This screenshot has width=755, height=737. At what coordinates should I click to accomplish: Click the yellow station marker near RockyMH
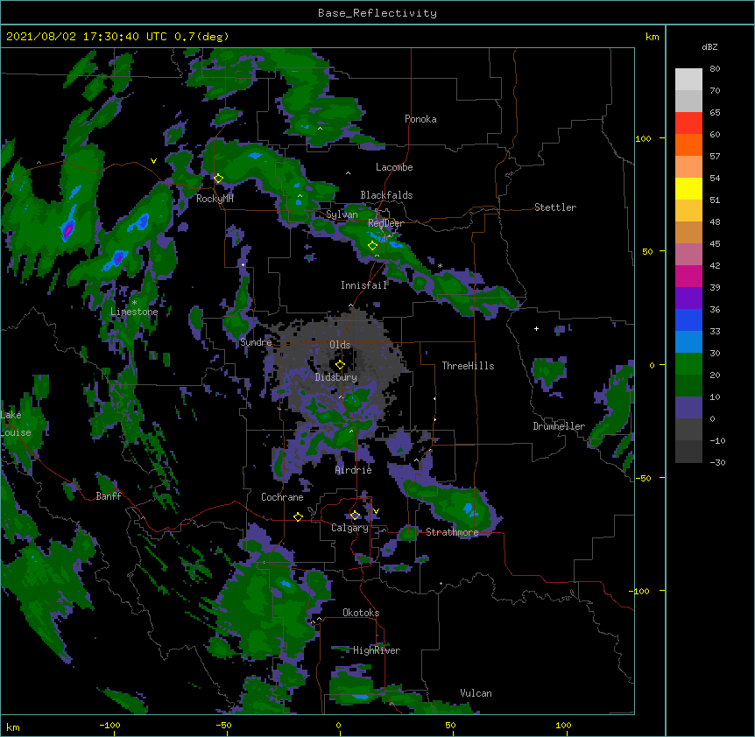click(218, 179)
